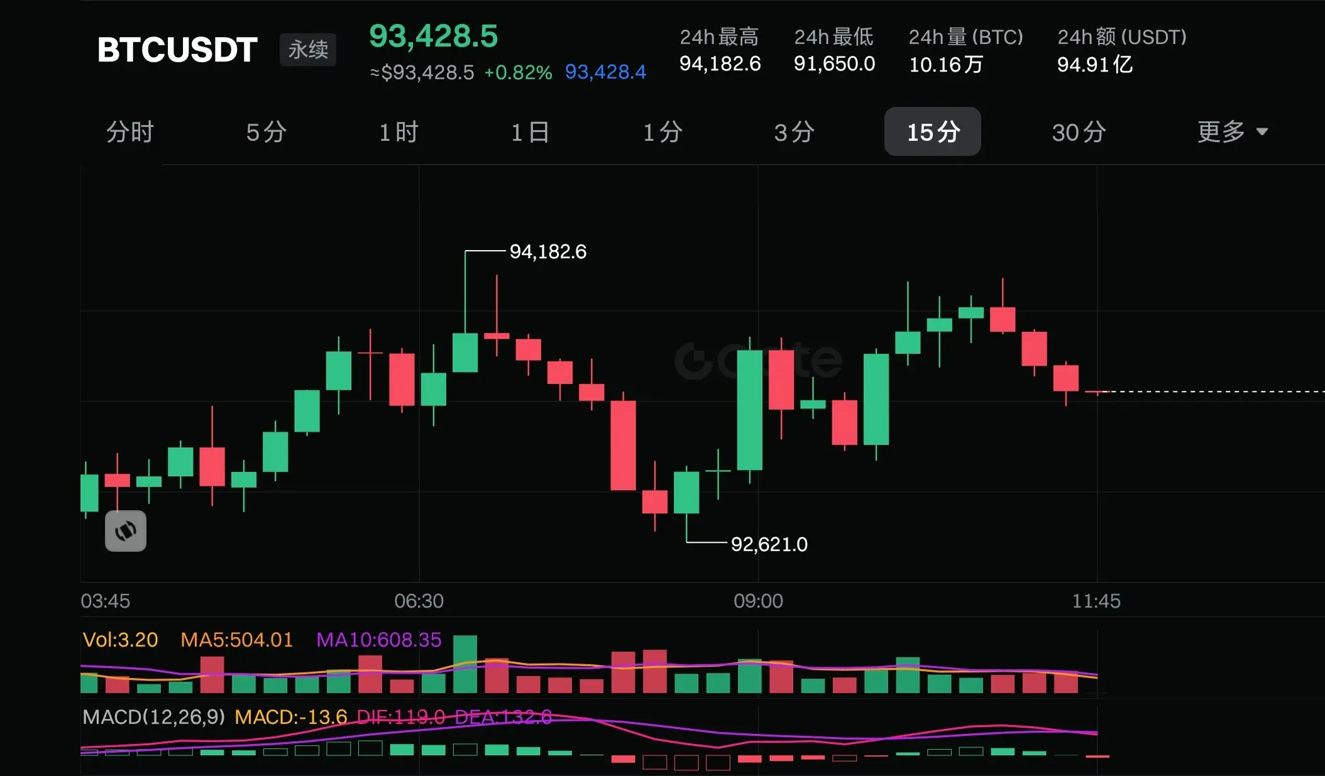Viewport: 1325px width, 776px height.
Task: Click the BTCUSDT trading pair title
Action: point(177,49)
